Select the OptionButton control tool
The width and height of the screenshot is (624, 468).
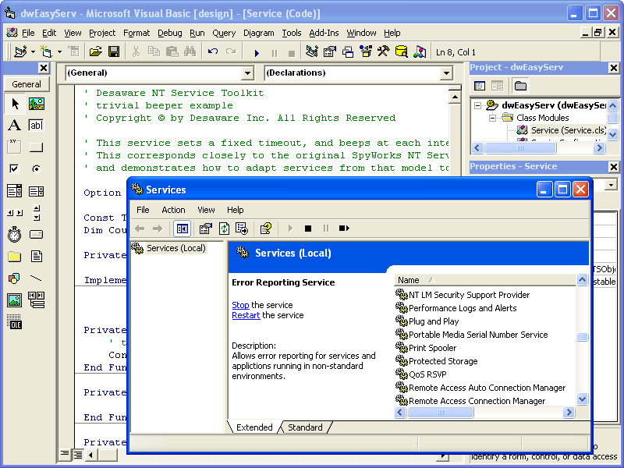(x=36, y=168)
